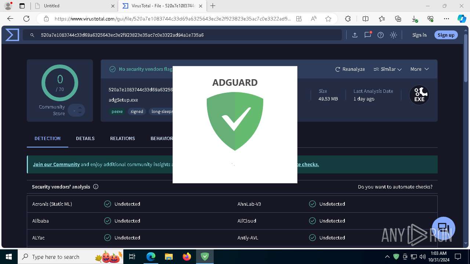The image size is (470, 264).
Task: Toggle the light/dark theme icon
Action: (x=393, y=35)
